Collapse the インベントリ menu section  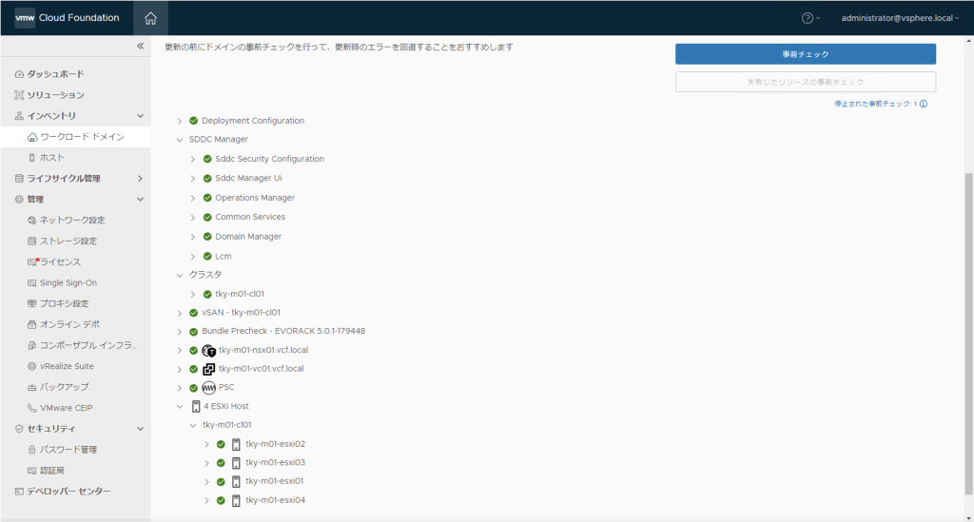point(141,116)
